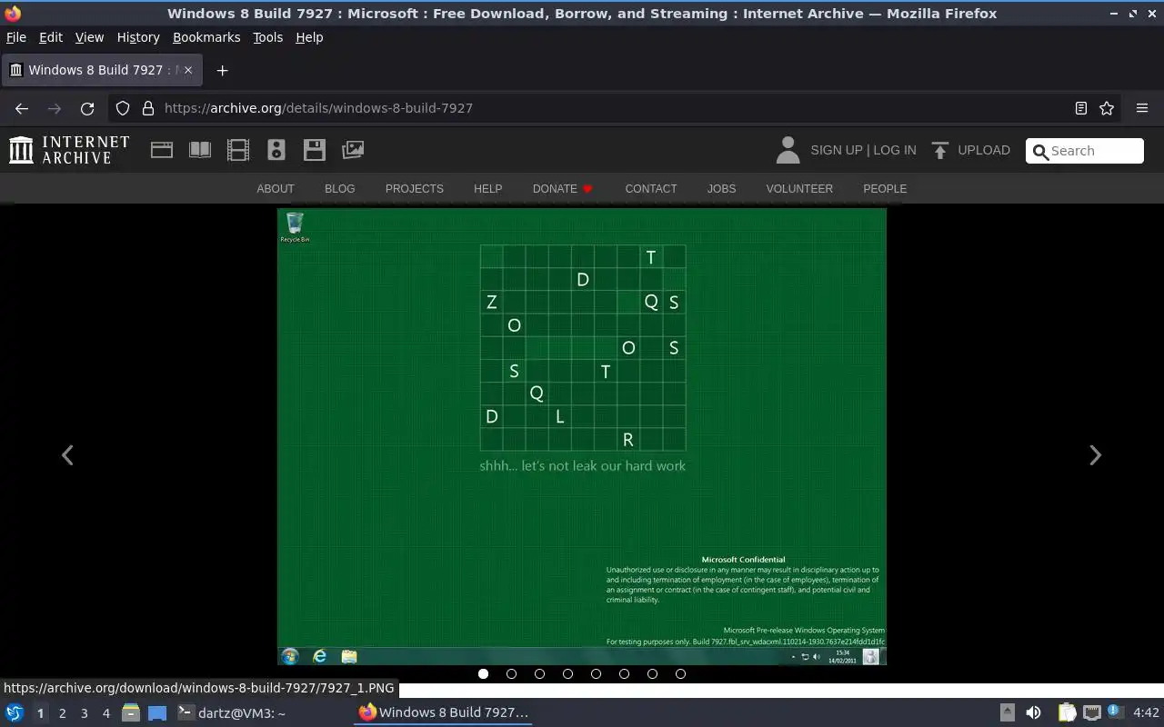The image size is (1164, 727).
Task: Select the third carousel dot
Action: [539, 673]
